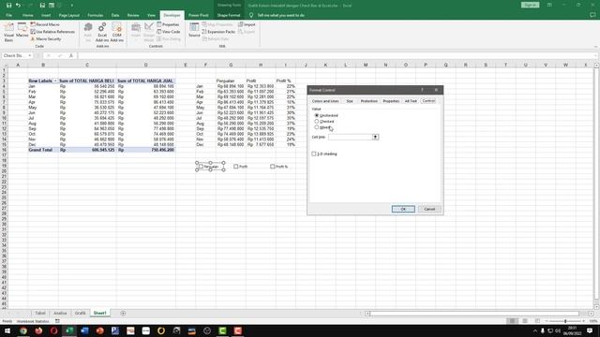Switch to the Formulas tab
600x337 pixels.
(x=96, y=15)
